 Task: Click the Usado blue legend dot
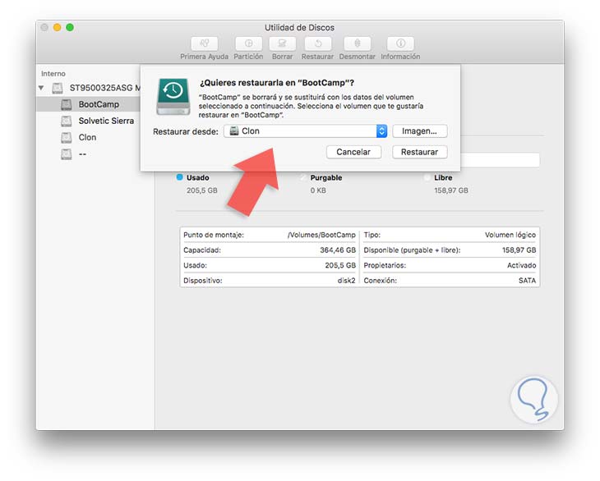click(x=179, y=177)
